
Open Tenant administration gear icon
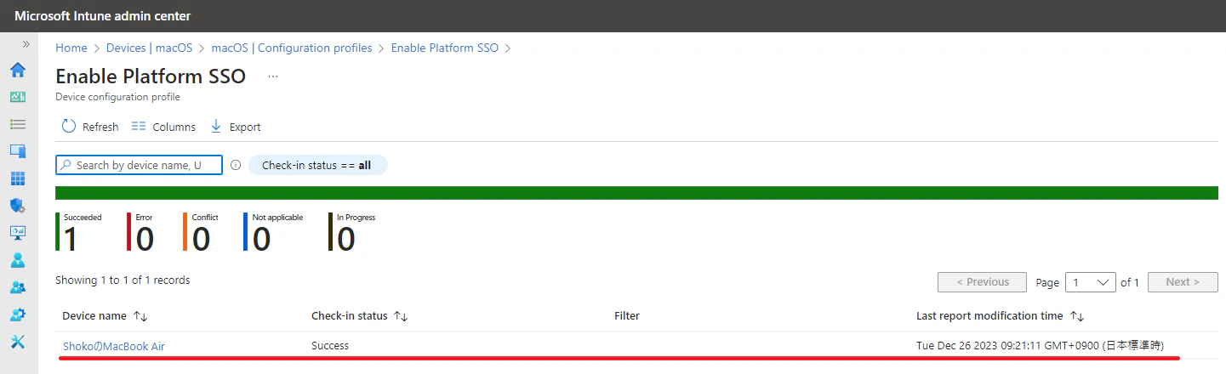pos(18,314)
